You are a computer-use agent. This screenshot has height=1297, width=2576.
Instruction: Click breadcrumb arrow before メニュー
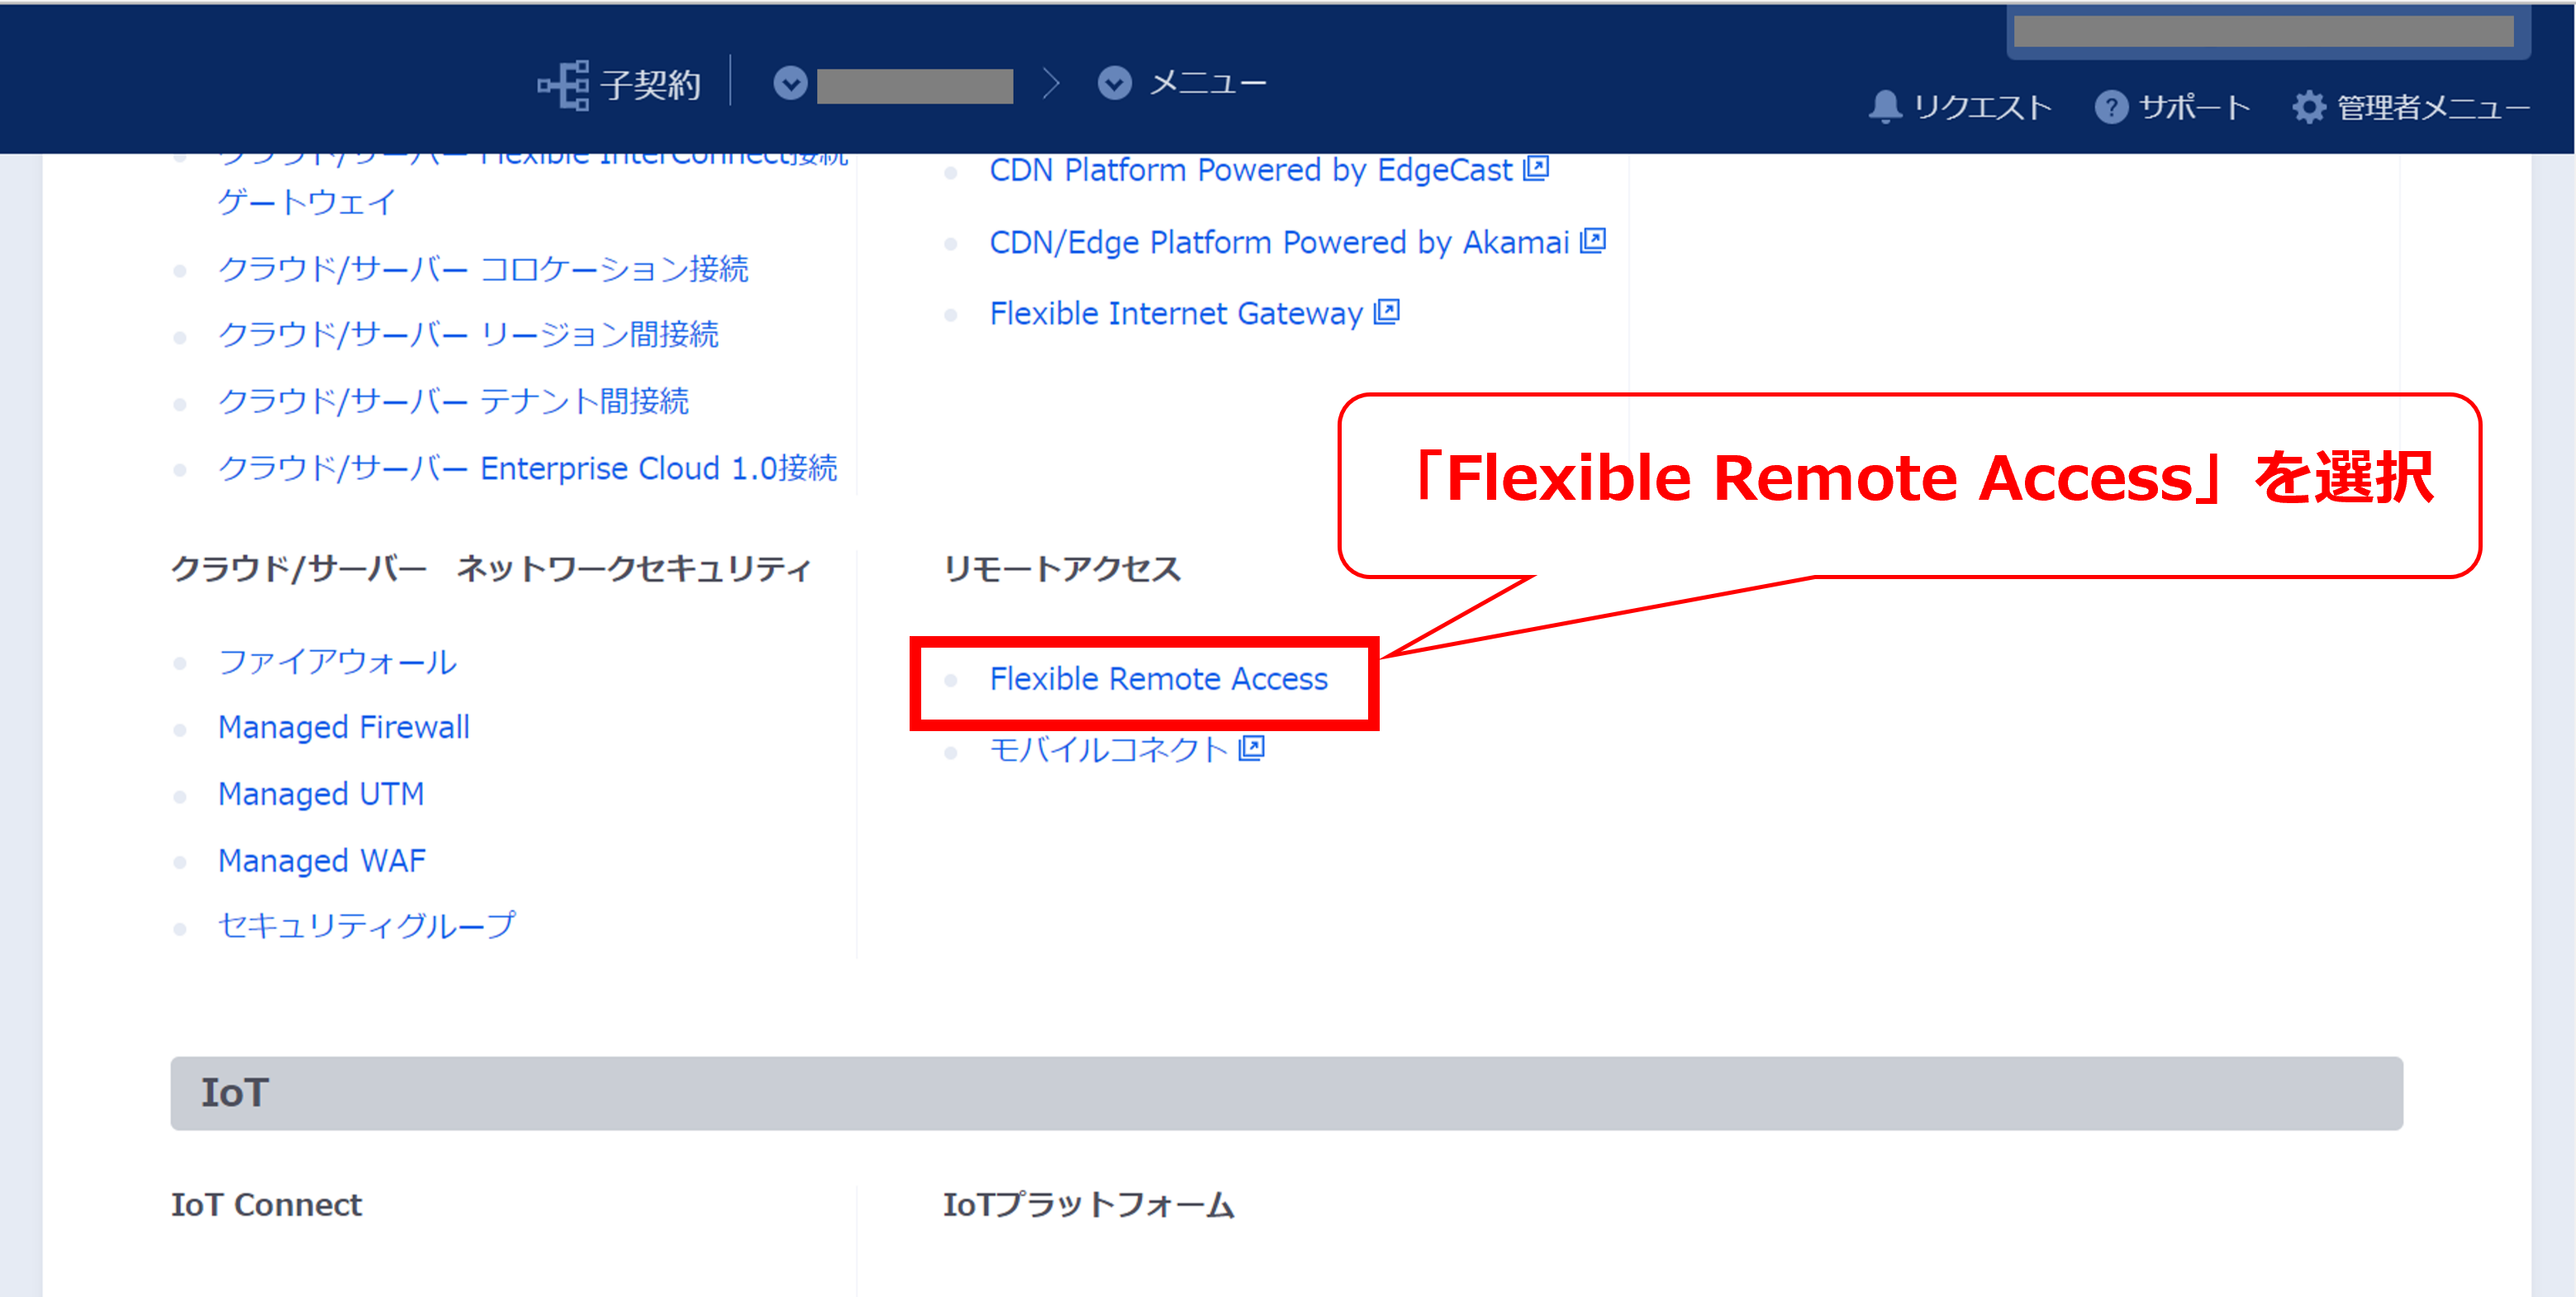click(1050, 84)
